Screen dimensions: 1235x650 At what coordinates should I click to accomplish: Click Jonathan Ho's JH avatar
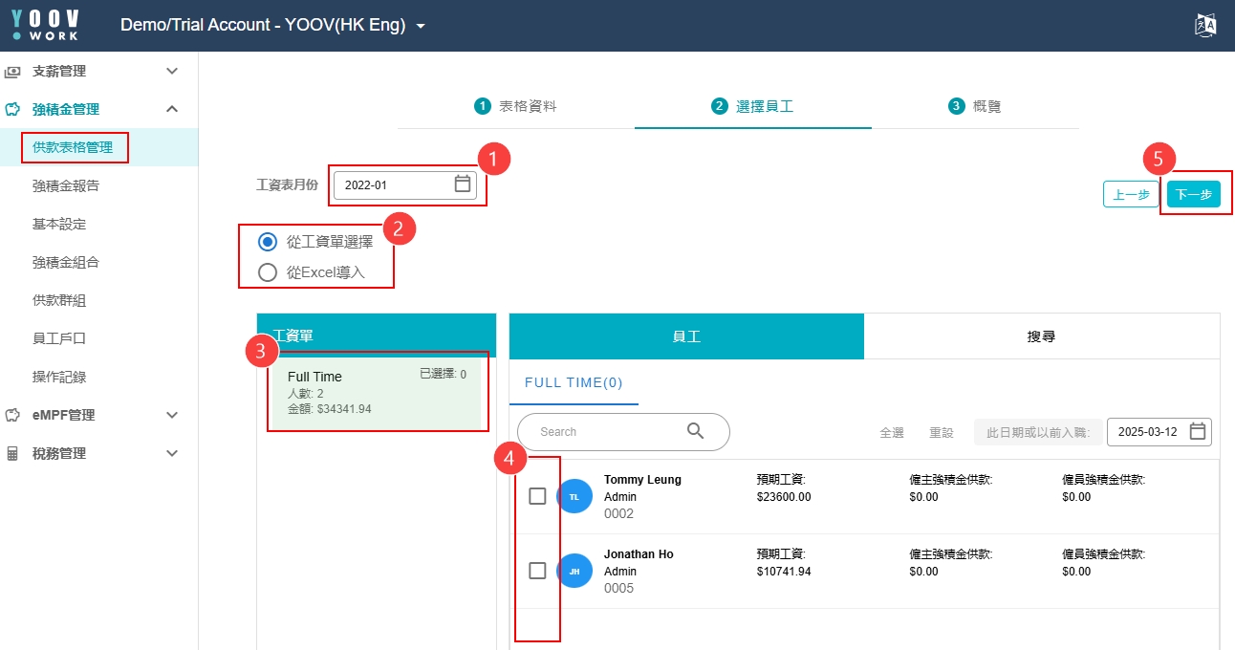click(x=574, y=571)
